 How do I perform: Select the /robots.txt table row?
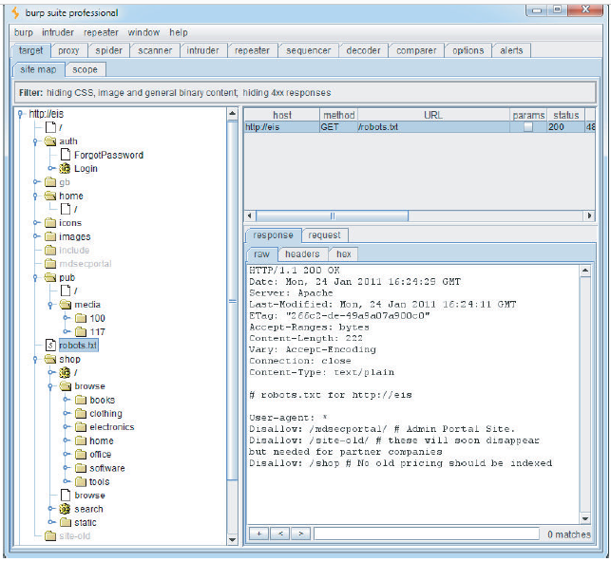419,127
